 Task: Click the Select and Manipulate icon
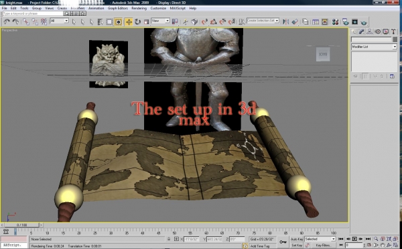(185, 22)
